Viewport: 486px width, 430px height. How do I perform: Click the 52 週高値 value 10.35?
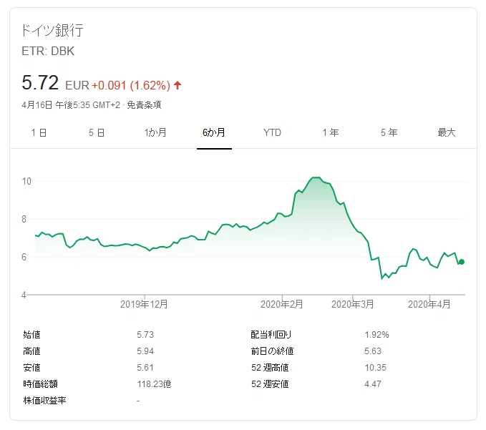tap(375, 368)
